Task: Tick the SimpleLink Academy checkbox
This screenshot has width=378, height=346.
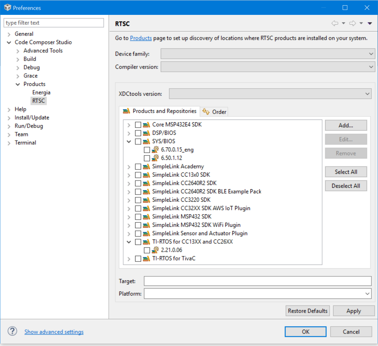Action: (x=138, y=167)
